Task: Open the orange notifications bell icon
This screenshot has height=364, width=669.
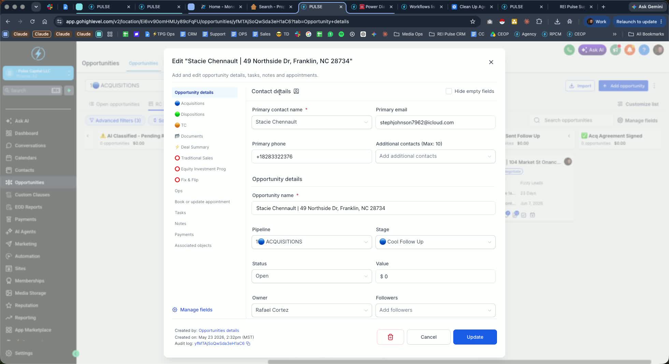Action: (x=630, y=50)
